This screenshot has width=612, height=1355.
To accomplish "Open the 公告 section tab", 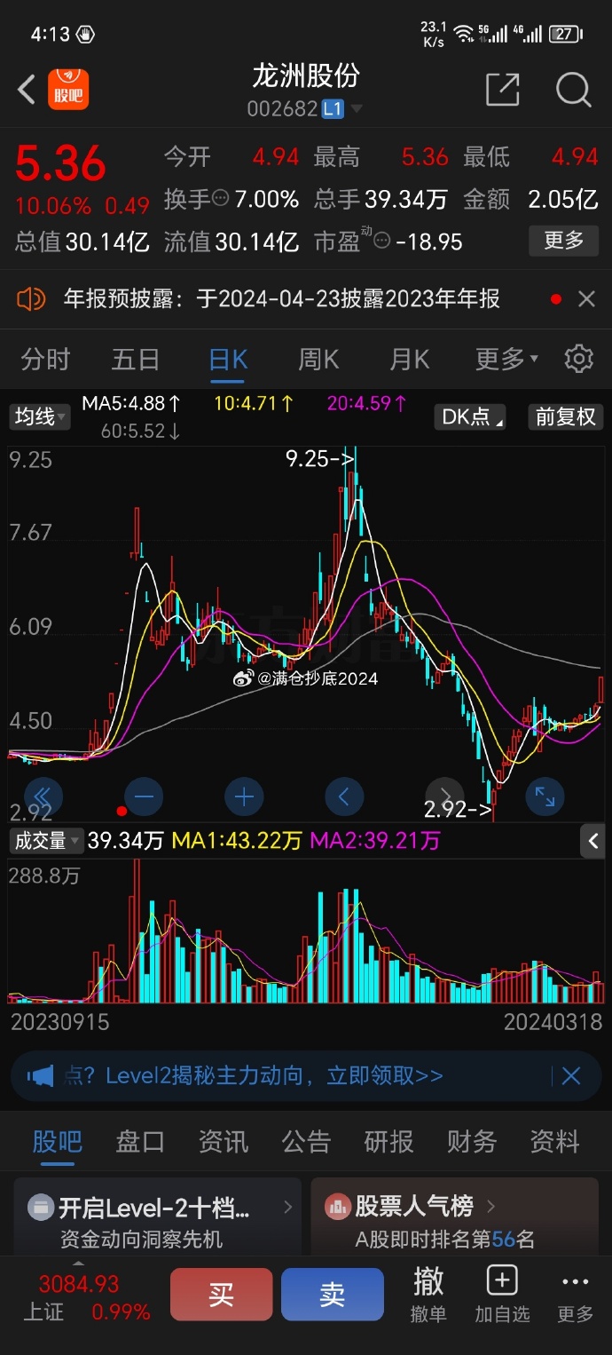I will 306,1141.
